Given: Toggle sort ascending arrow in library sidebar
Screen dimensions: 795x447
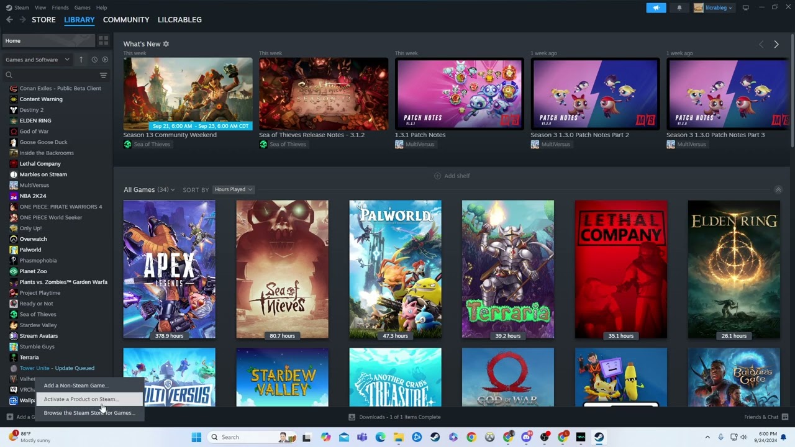Looking at the screenshot, I should (81, 60).
